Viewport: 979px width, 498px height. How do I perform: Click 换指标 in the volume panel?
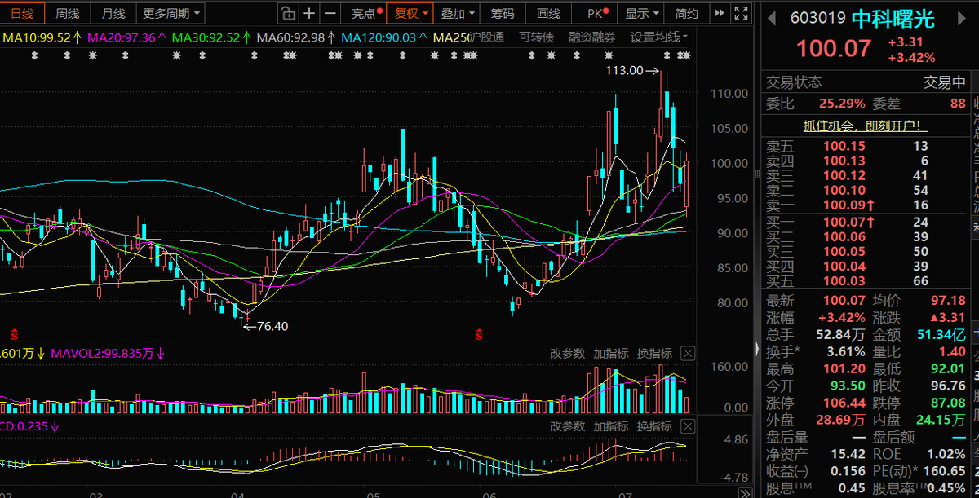tap(654, 354)
